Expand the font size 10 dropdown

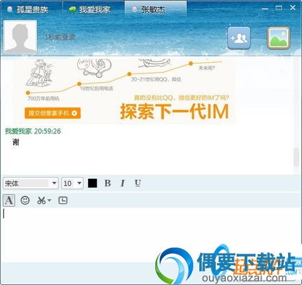point(72,183)
